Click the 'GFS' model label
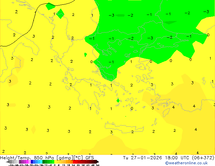This screenshot has width=215, height=166. (90, 158)
